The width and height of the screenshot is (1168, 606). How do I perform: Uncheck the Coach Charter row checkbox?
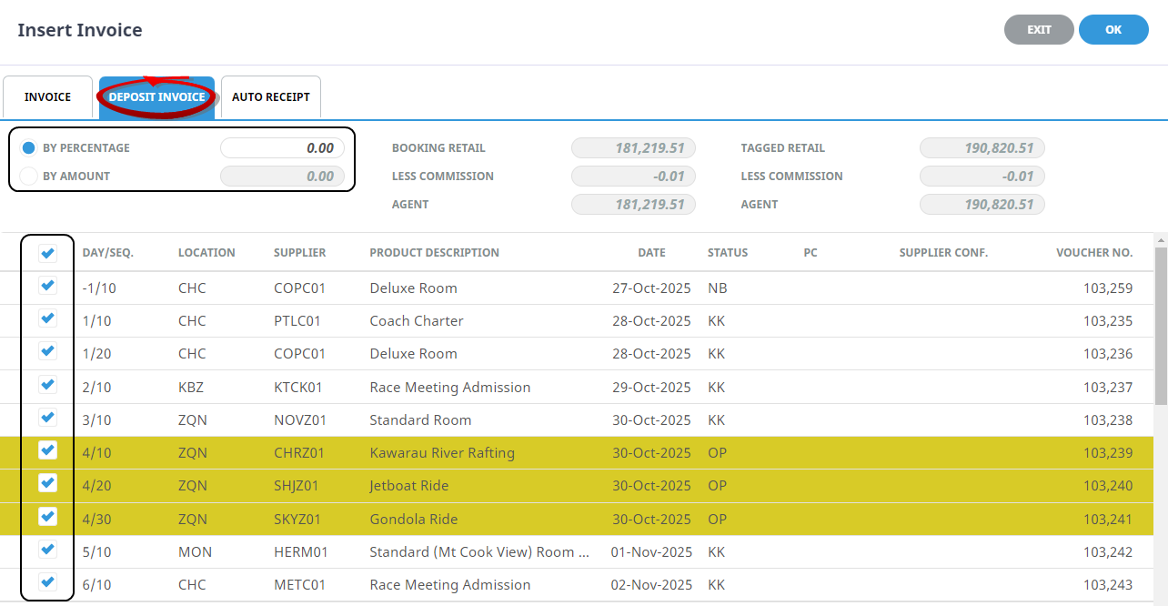point(47,319)
